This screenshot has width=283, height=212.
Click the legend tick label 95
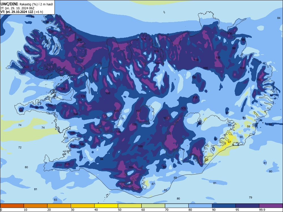click(x=237, y=210)
